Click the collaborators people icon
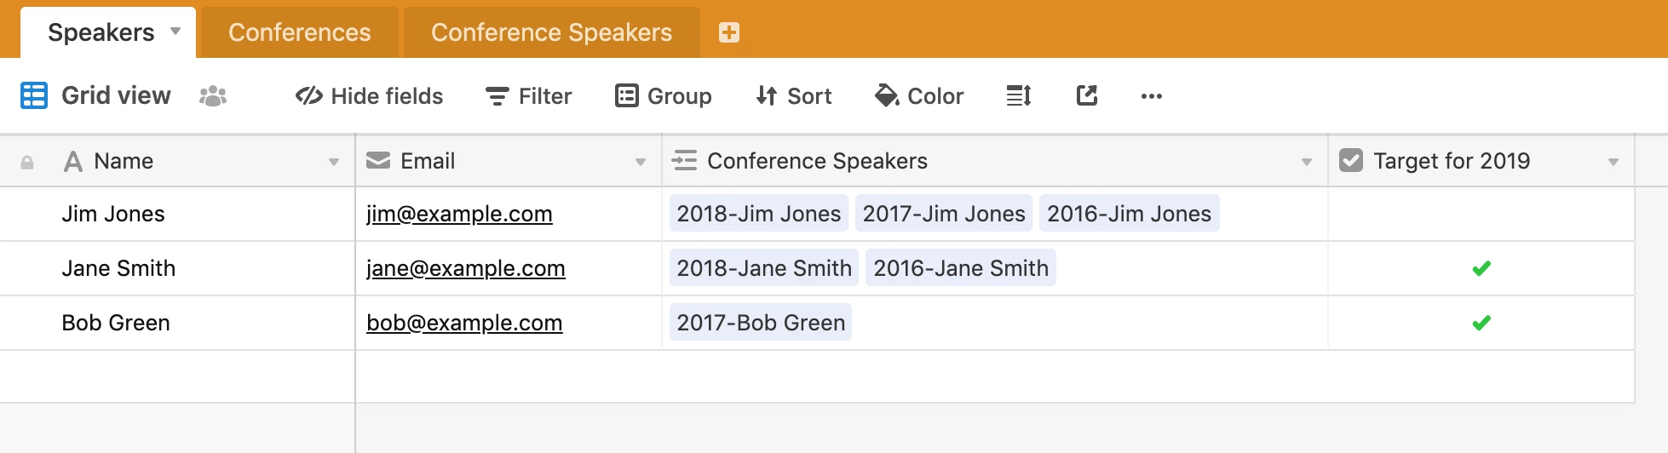 pos(213,96)
